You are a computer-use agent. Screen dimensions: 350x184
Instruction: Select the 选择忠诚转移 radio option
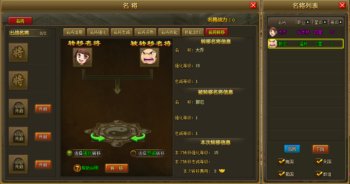click(133, 153)
